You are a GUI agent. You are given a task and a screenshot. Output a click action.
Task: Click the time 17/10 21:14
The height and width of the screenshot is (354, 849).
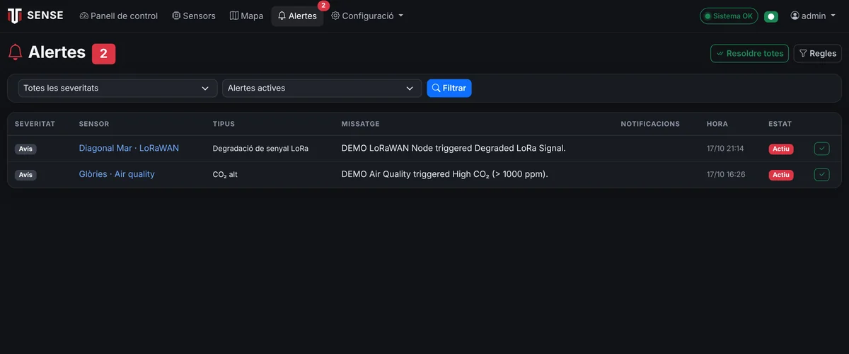coord(725,149)
